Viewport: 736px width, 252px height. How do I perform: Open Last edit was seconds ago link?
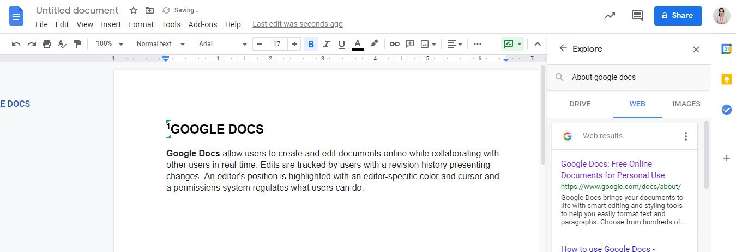pyautogui.click(x=298, y=24)
